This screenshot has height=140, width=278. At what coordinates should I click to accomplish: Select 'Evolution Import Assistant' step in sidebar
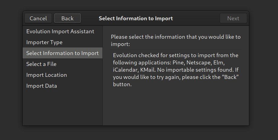click(x=60, y=31)
